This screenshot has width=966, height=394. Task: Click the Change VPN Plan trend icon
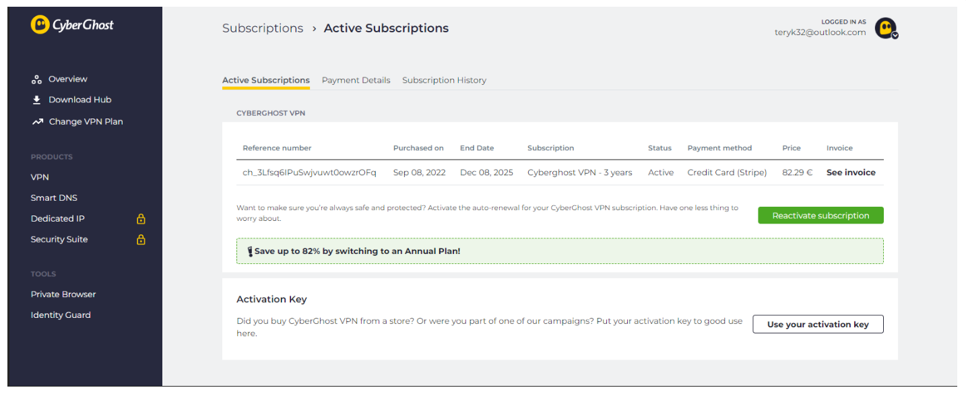click(37, 122)
